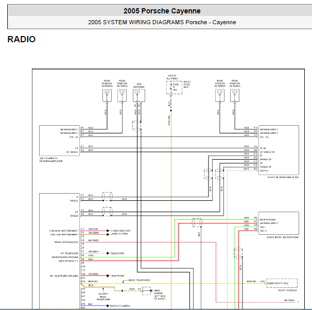This screenshot has height=310, width=312.
Task: Click the arrowhead pointing to BACKUP CAMERA
Action: pos(108,306)
